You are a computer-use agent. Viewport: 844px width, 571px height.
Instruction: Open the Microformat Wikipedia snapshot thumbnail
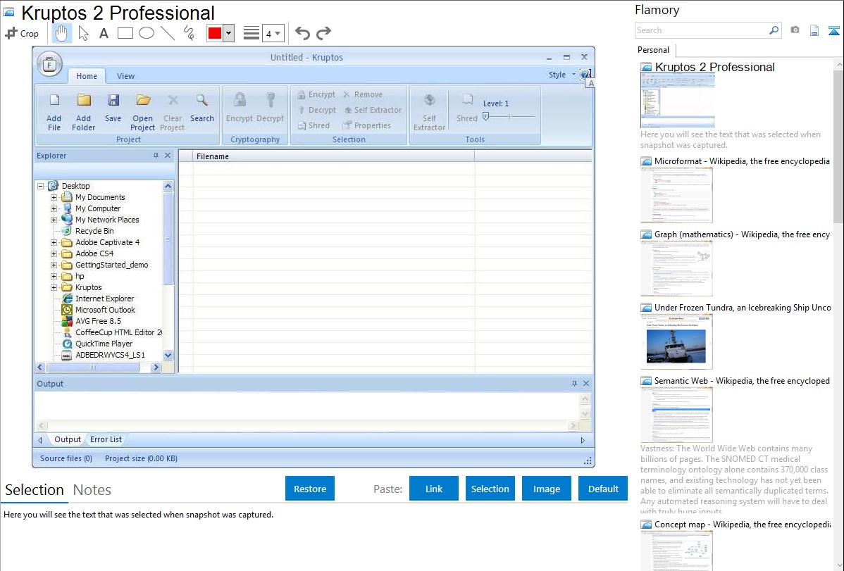pyautogui.click(x=676, y=195)
